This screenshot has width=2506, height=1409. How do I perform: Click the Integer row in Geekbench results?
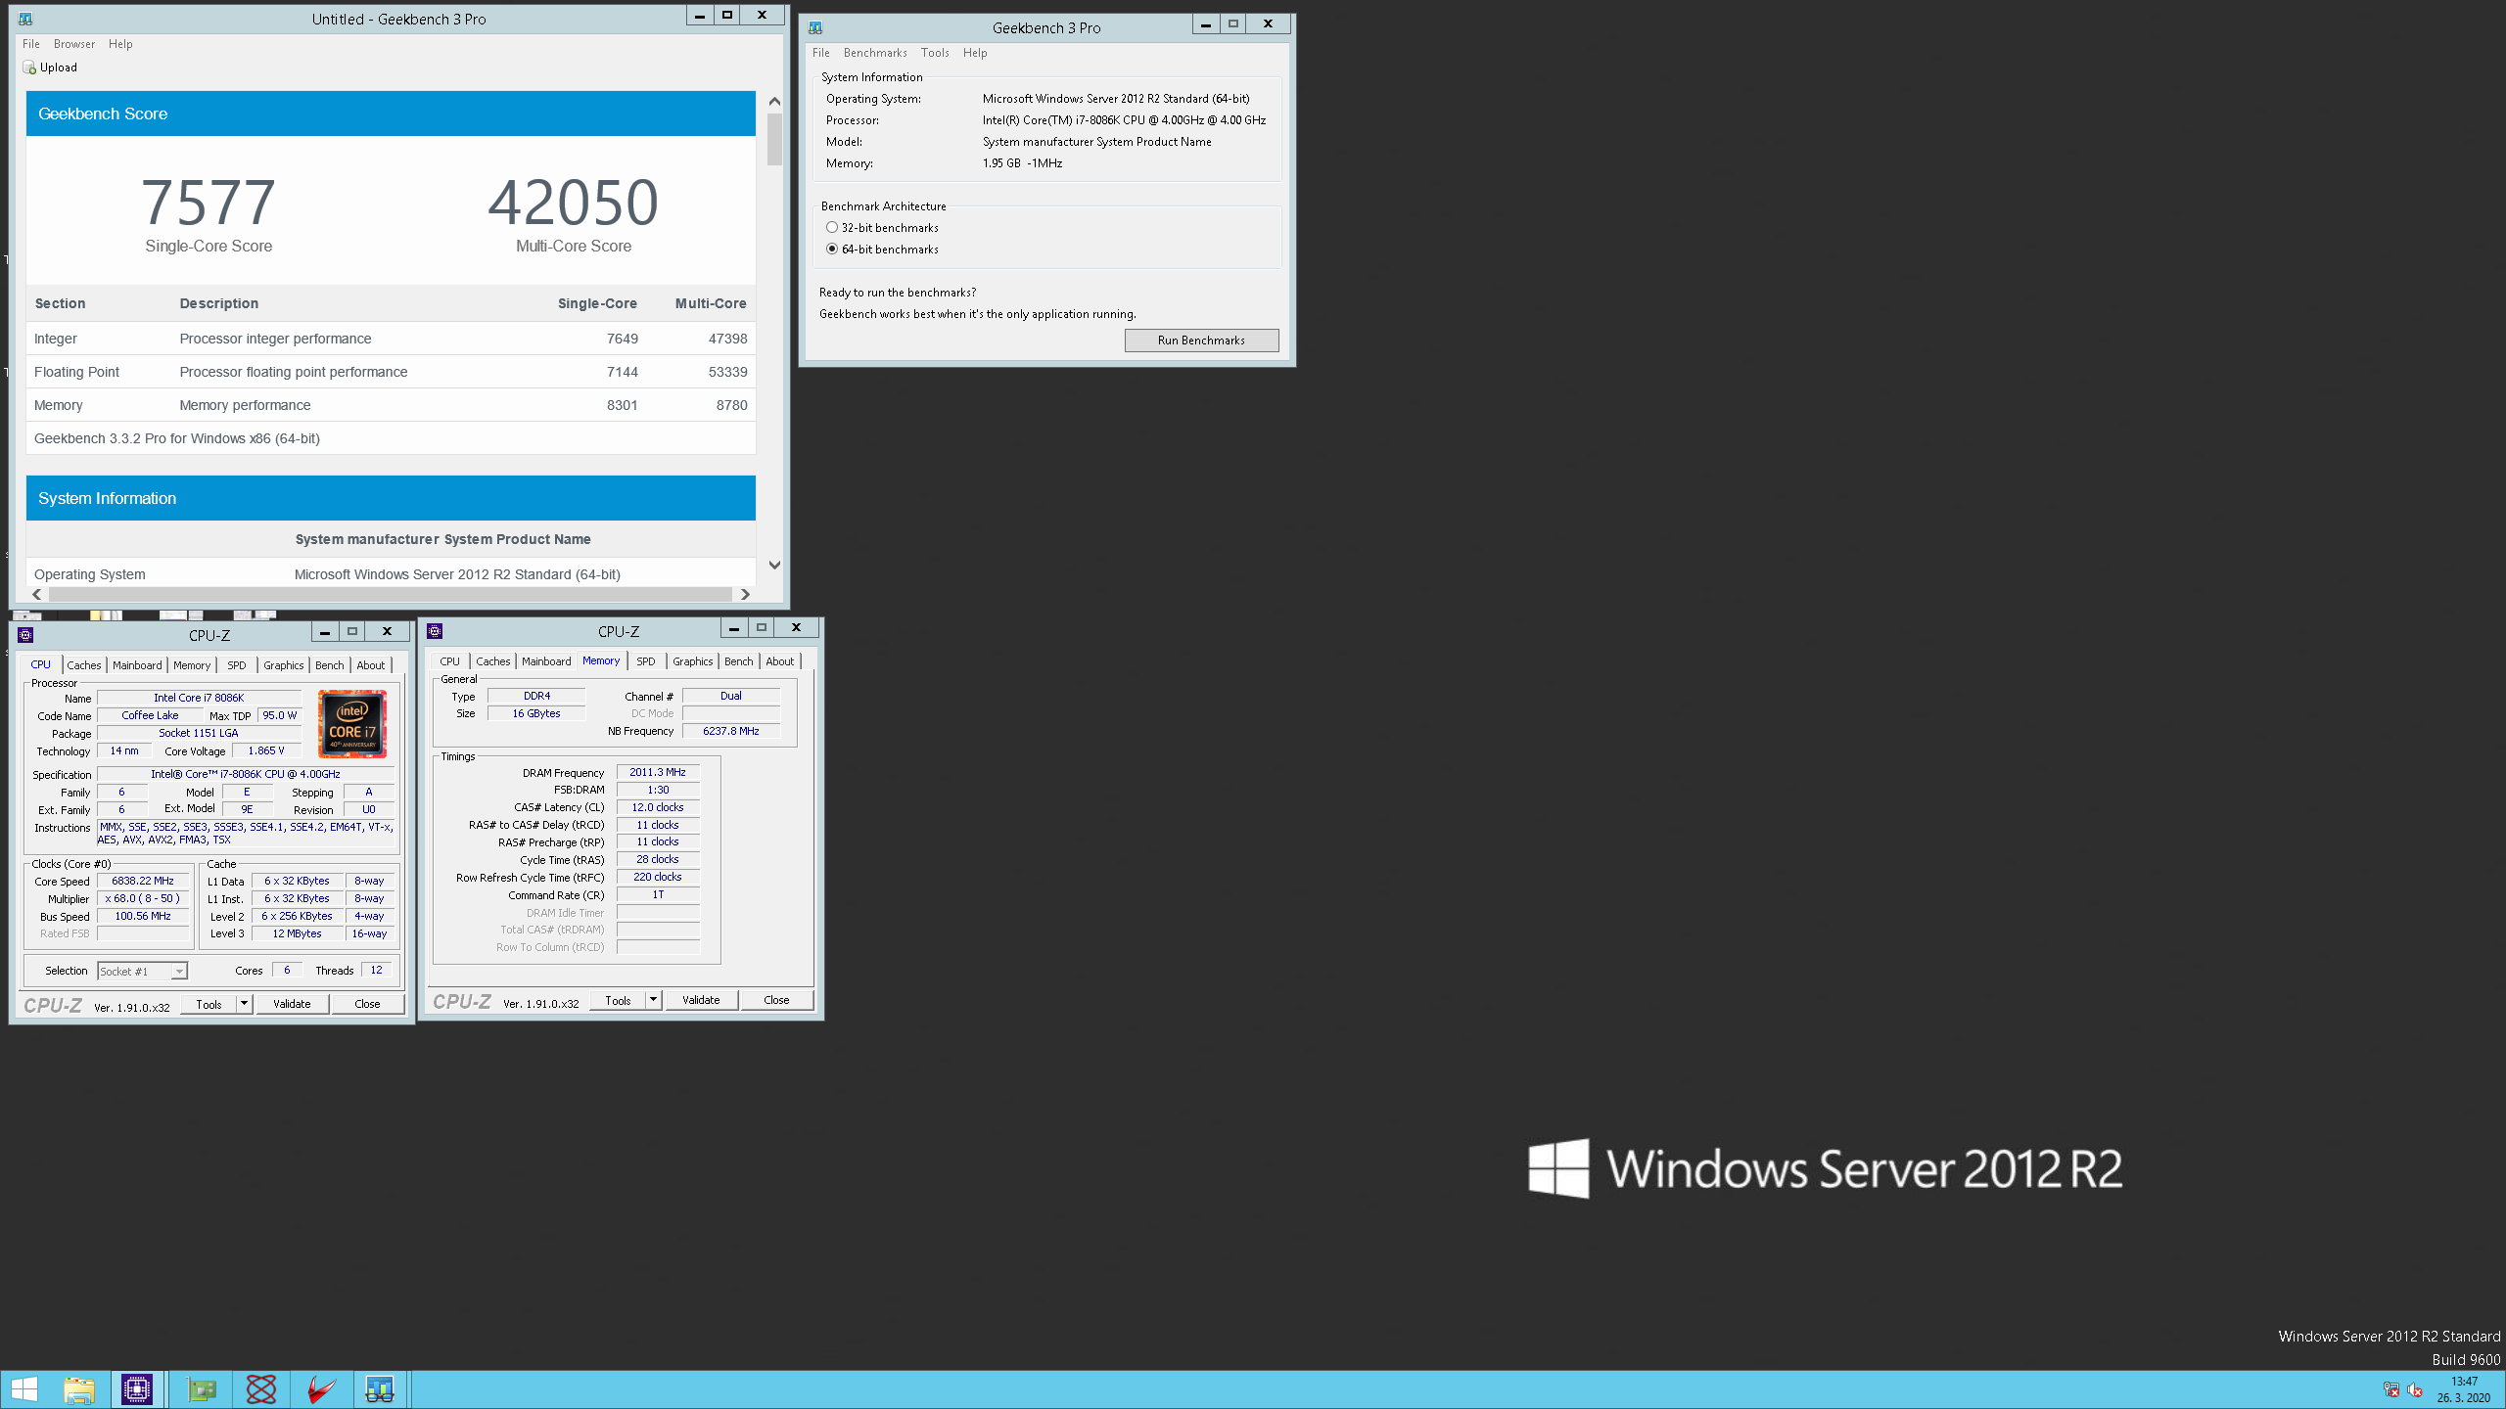391,339
